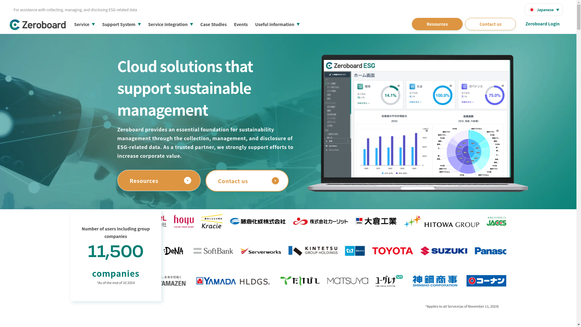This screenshot has height=327, width=581.
Task: Click the 'Applies to all Service' footnote
Action: pos(462,306)
